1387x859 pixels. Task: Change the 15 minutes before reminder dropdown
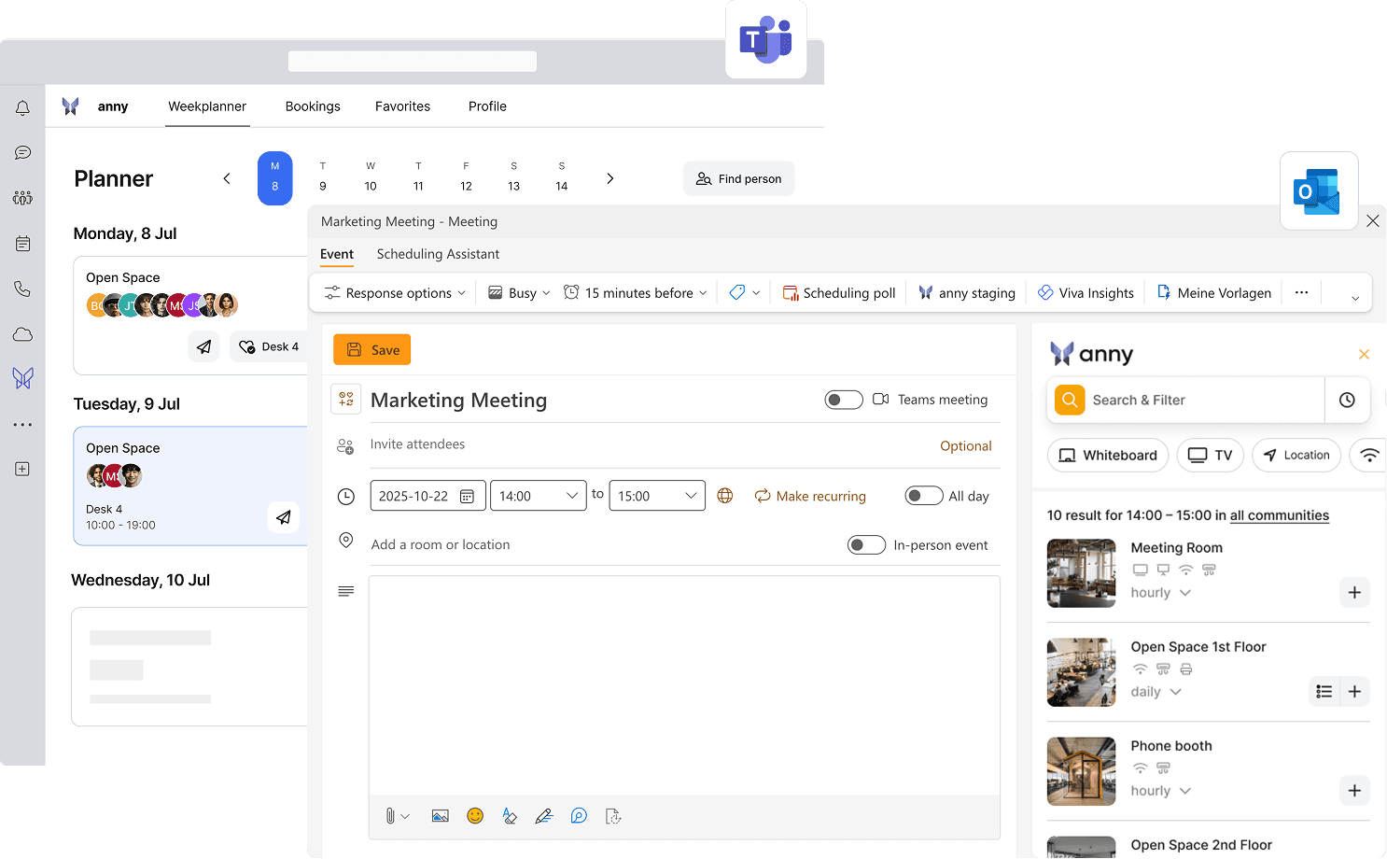click(x=635, y=292)
